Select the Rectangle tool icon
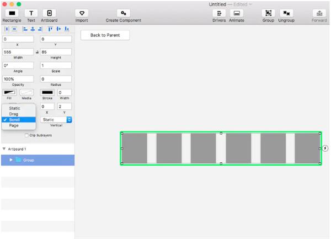Viewport: 331px width, 239px height. coord(12,13)
